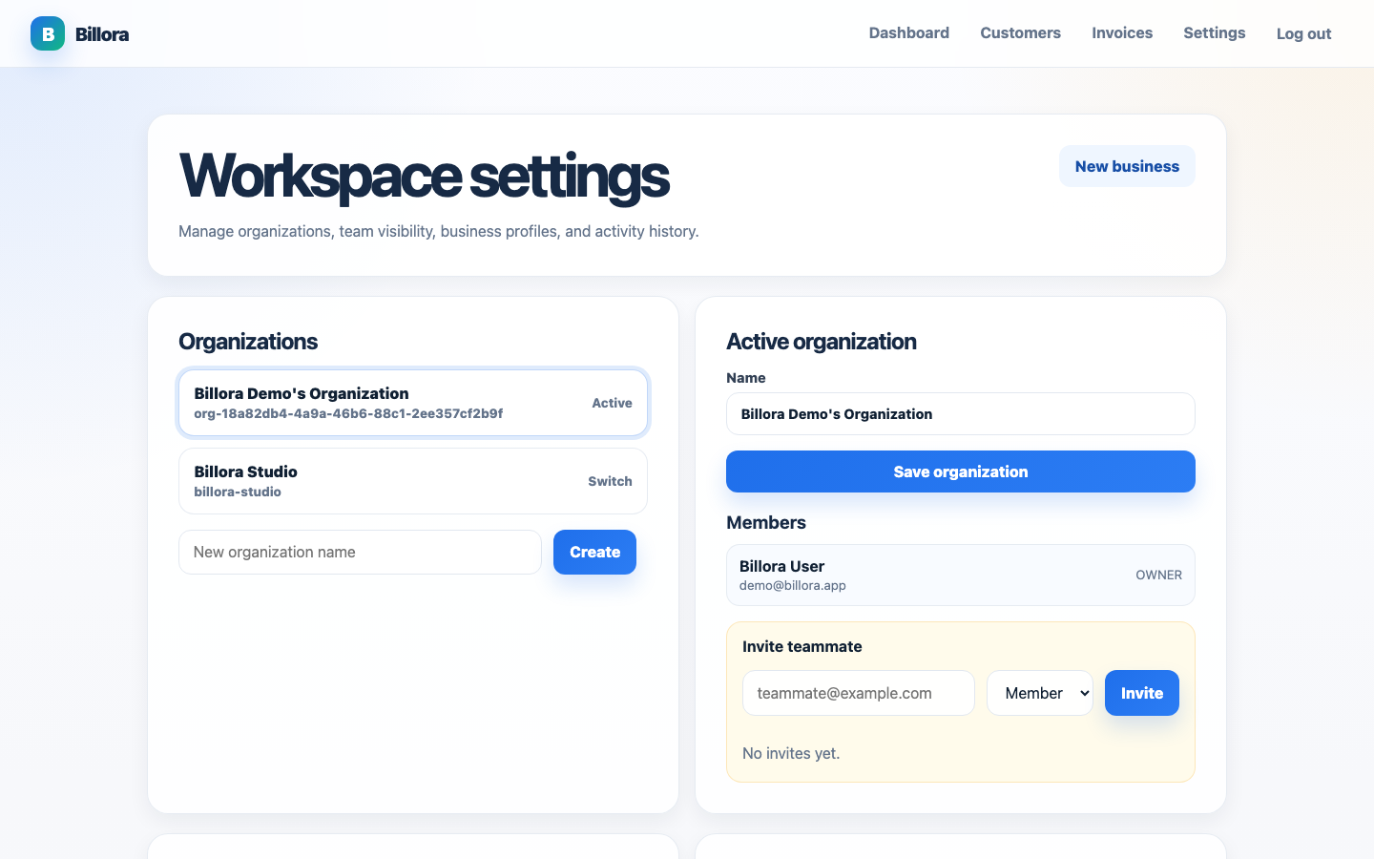Click the No invites yet text
The height and width of the screenshot is (859, 1374).
point(791,753)
